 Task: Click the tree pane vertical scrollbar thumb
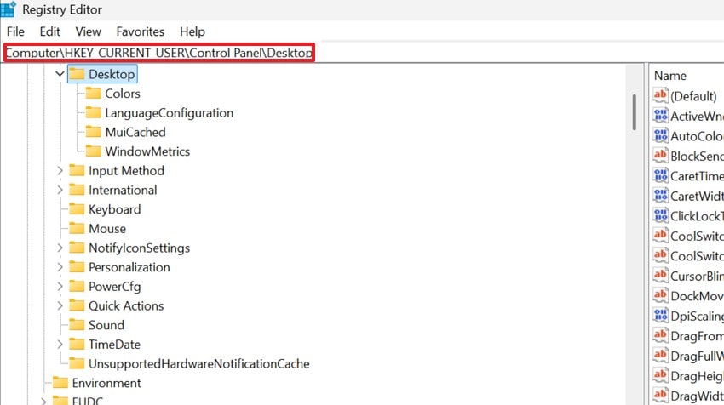635,112
